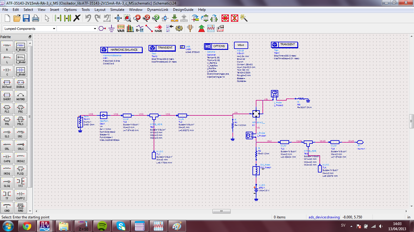Click the horizontal scrollbar of schematic

221,211
